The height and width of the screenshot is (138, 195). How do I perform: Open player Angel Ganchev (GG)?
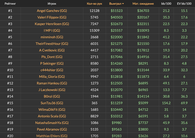coord(52,11)
